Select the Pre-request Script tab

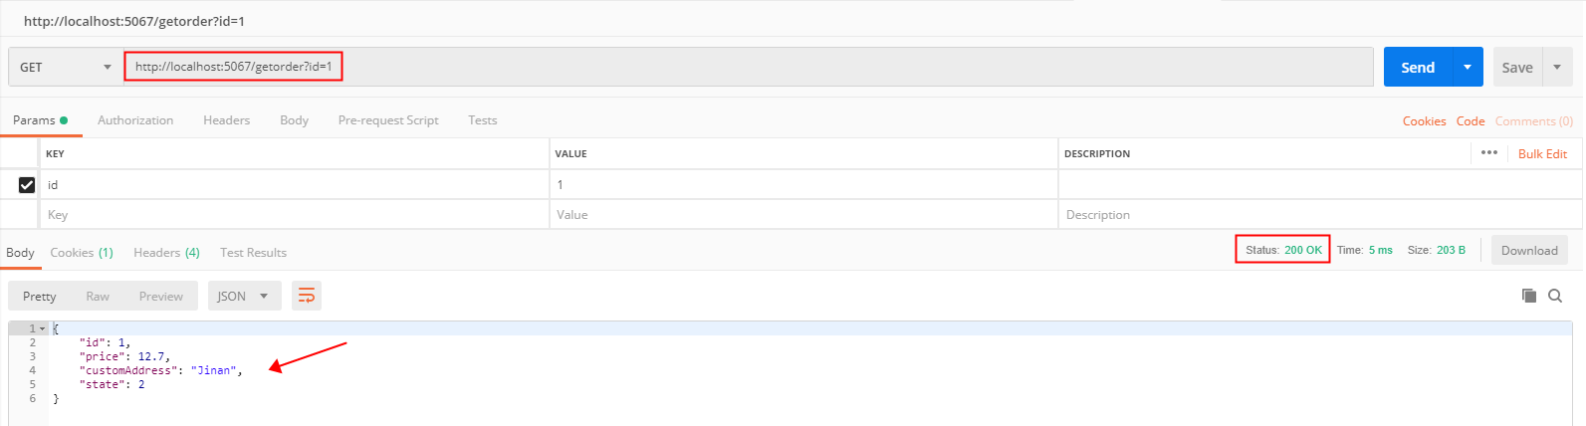click(388, 120)
